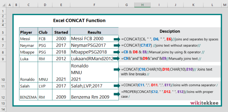Select the column H header
Image resolution: width=228 pixels, height=112 pixels.
click(x=142, y=5)
